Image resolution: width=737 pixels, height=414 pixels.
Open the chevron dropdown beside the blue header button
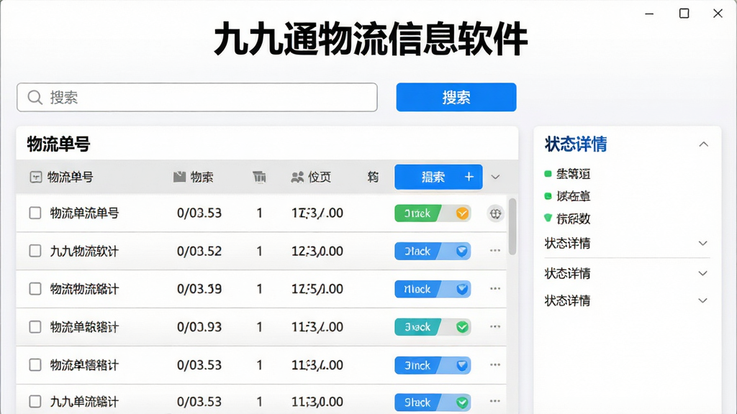tap(495, 177)
